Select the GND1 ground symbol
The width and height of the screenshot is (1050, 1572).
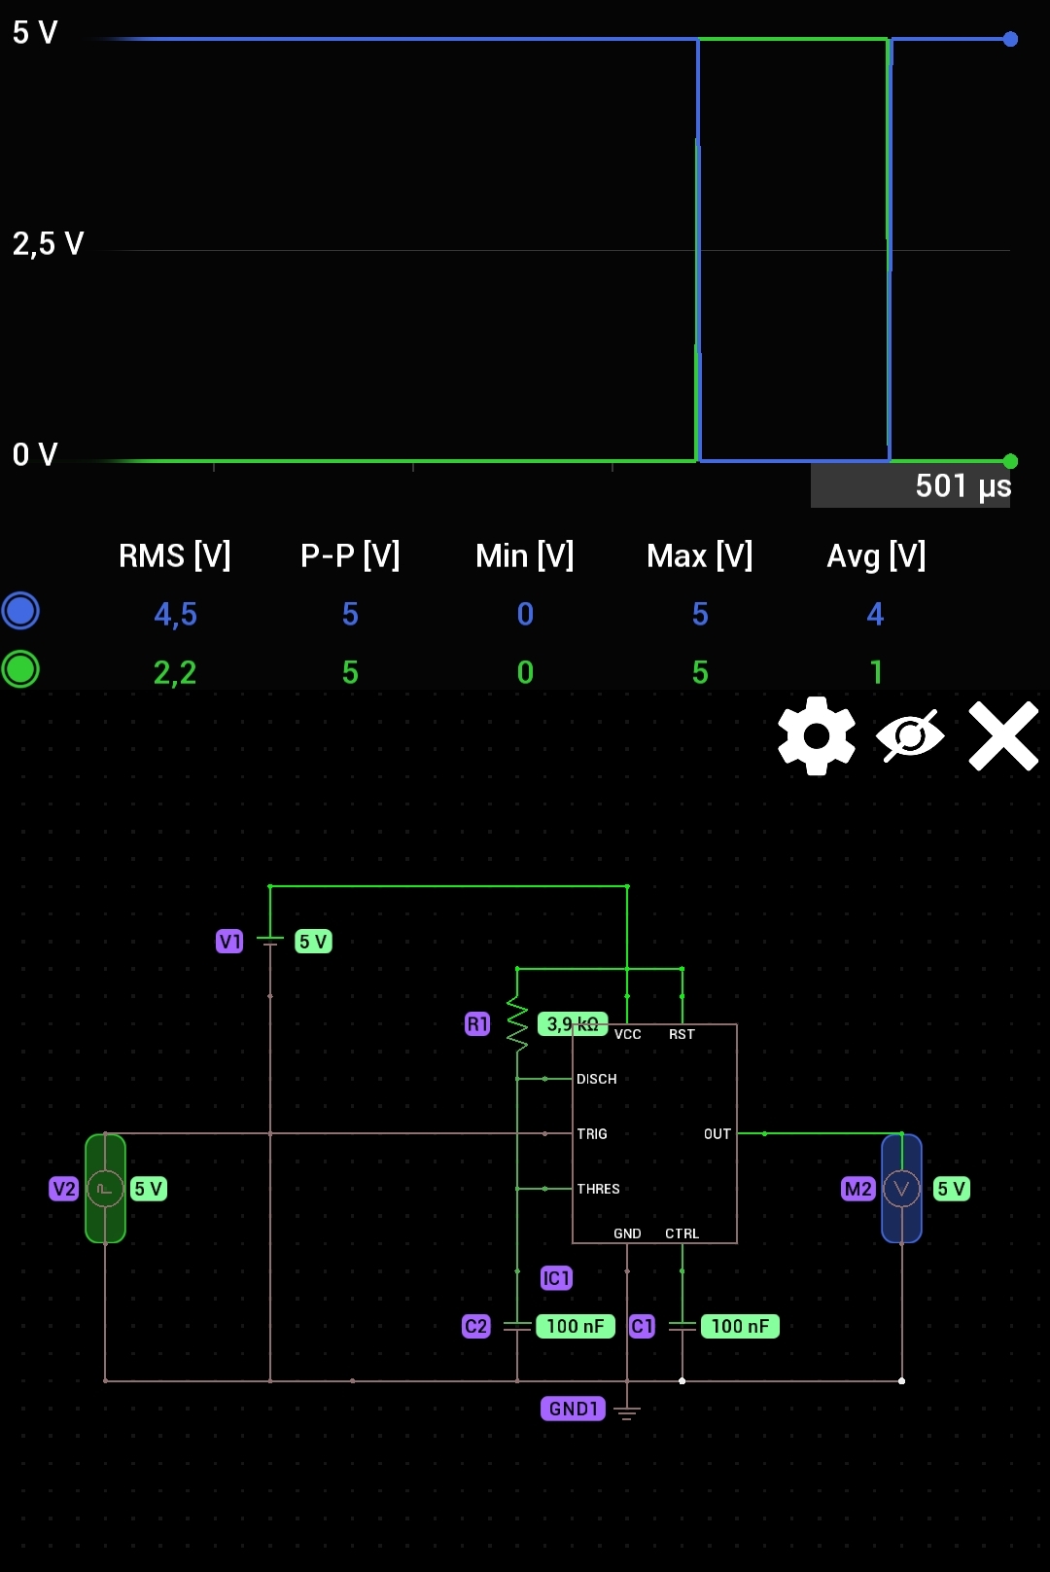pyautogui.click(x=627, y=1412)
